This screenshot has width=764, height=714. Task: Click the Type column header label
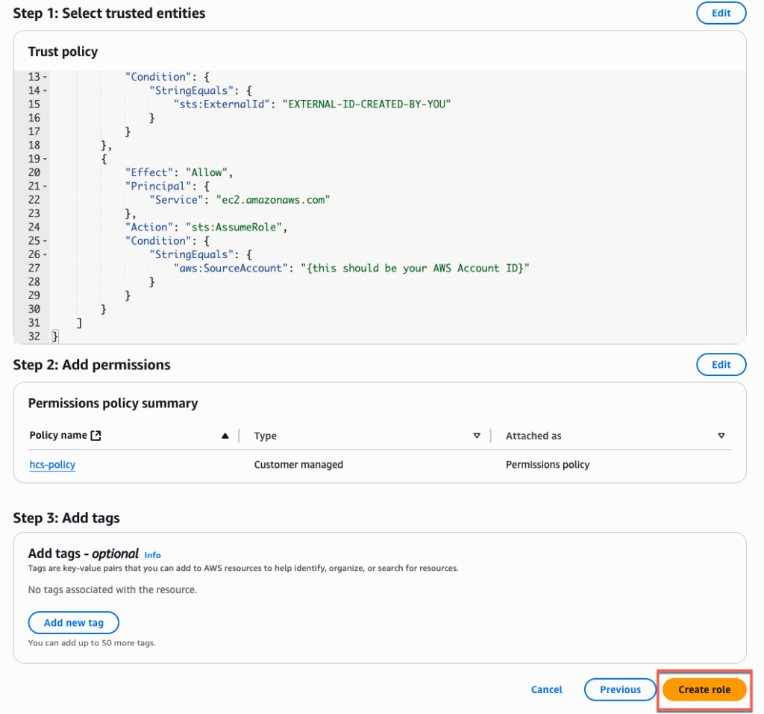pyautogui.click(x=265, y=436)
